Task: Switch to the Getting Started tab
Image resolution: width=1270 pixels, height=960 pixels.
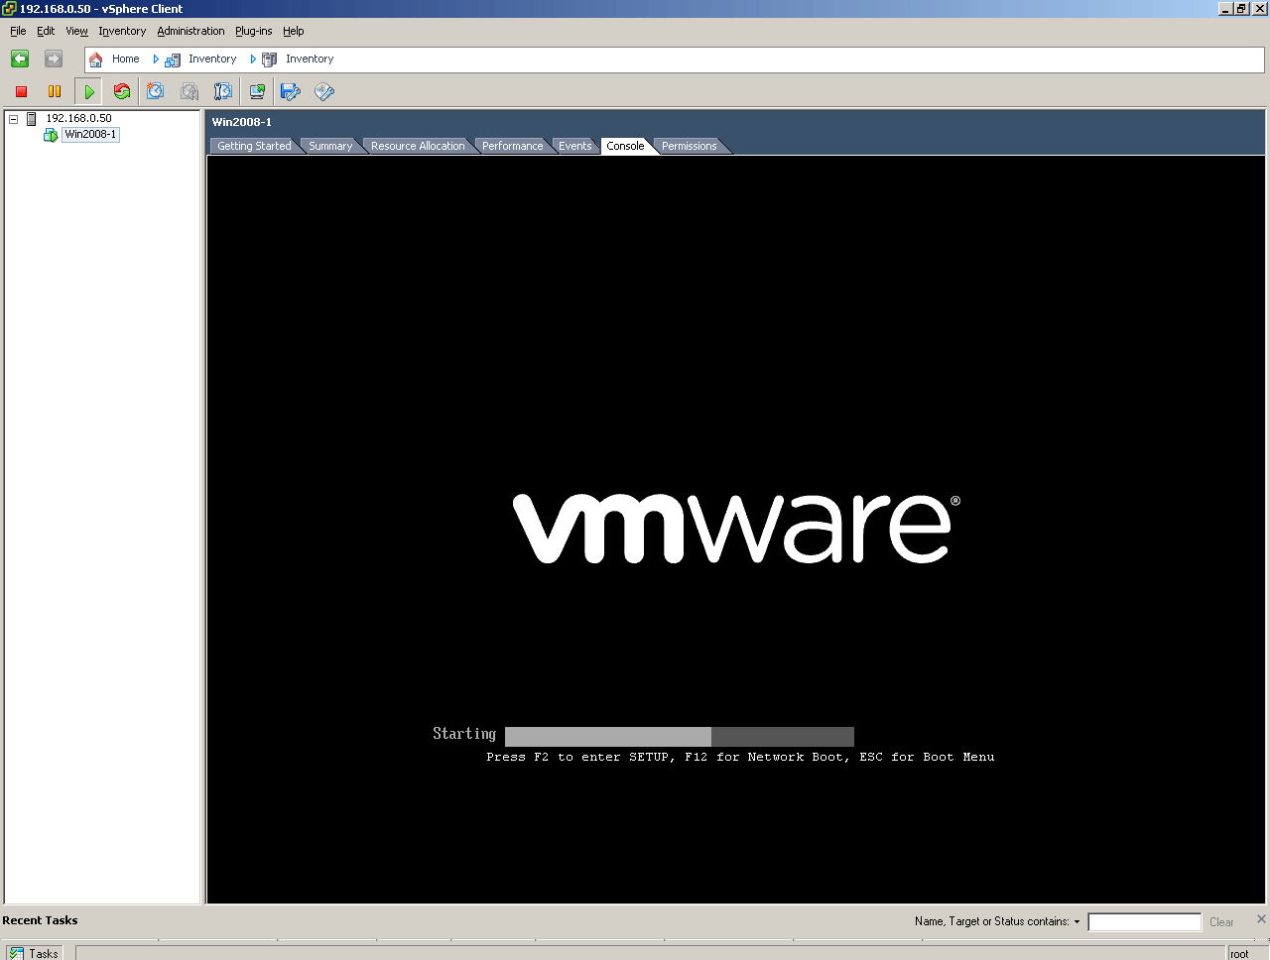Action: [x=254, y=146]
